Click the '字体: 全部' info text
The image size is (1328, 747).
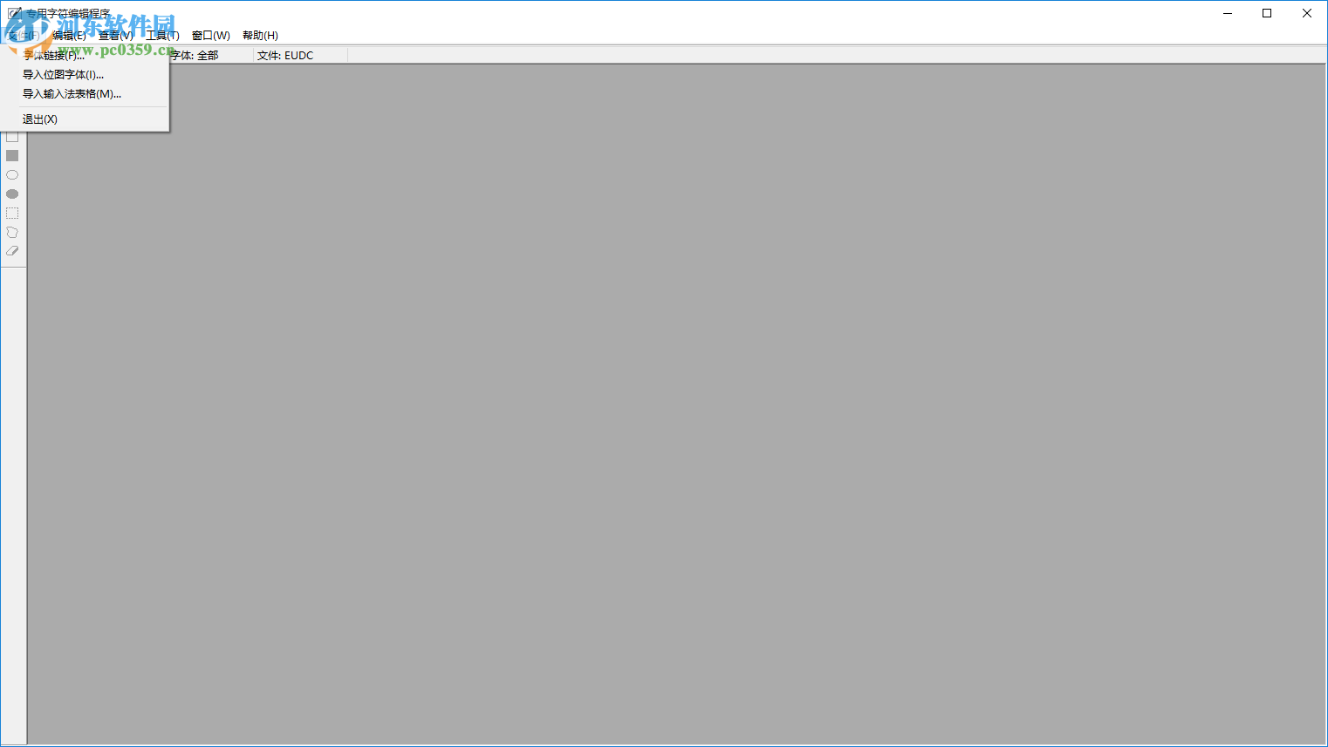click(195, 56)
